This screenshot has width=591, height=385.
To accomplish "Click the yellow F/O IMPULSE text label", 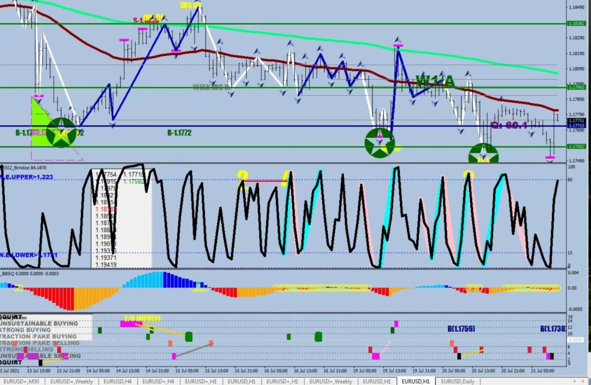I will (143, 317).
